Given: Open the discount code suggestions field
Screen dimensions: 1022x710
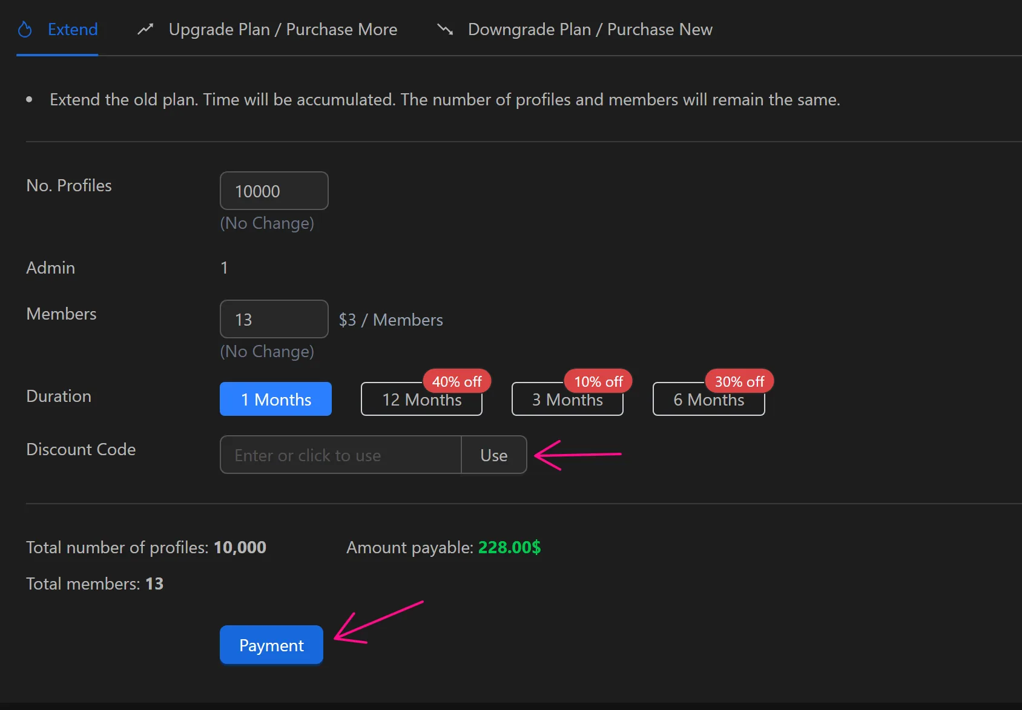Looking at the screenshot, I should 339,455.
